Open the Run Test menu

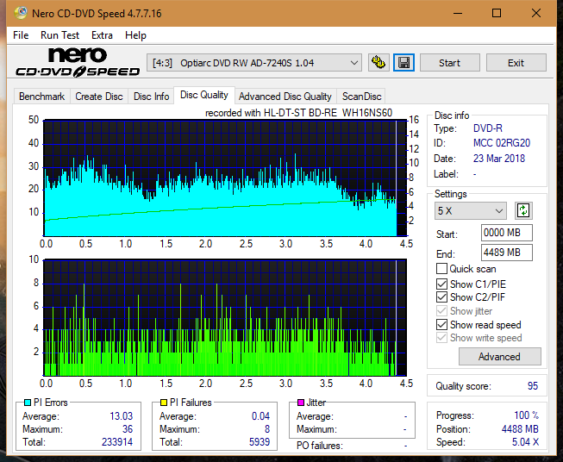[59, 35]
